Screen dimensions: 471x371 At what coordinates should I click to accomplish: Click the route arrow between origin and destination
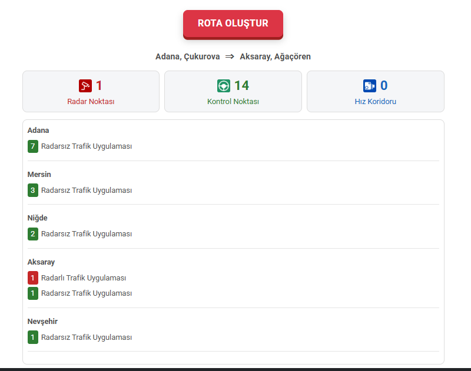(x=230, y=57)
